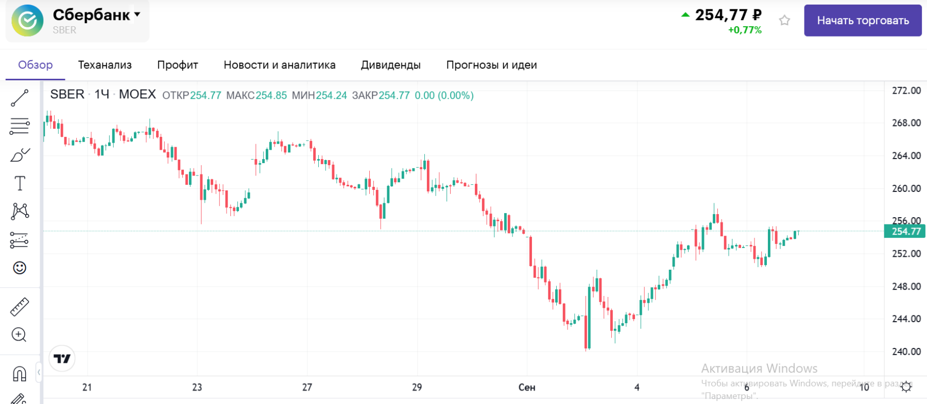Screen dimensions: 927x404
Task: Open the Сбербанк ticker dropdown
Action: [x=137, y=14]
